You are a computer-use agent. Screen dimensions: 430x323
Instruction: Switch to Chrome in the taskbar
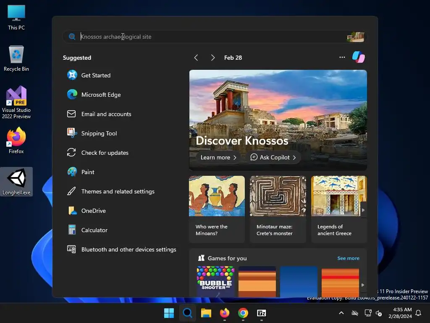[x=243, y=313]
